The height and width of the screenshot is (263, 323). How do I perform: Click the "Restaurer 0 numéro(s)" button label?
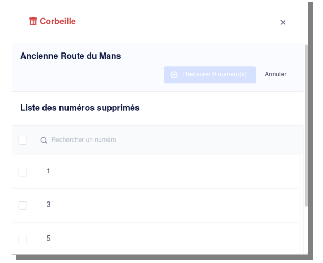pyautogui.click(x=215, y=74)
